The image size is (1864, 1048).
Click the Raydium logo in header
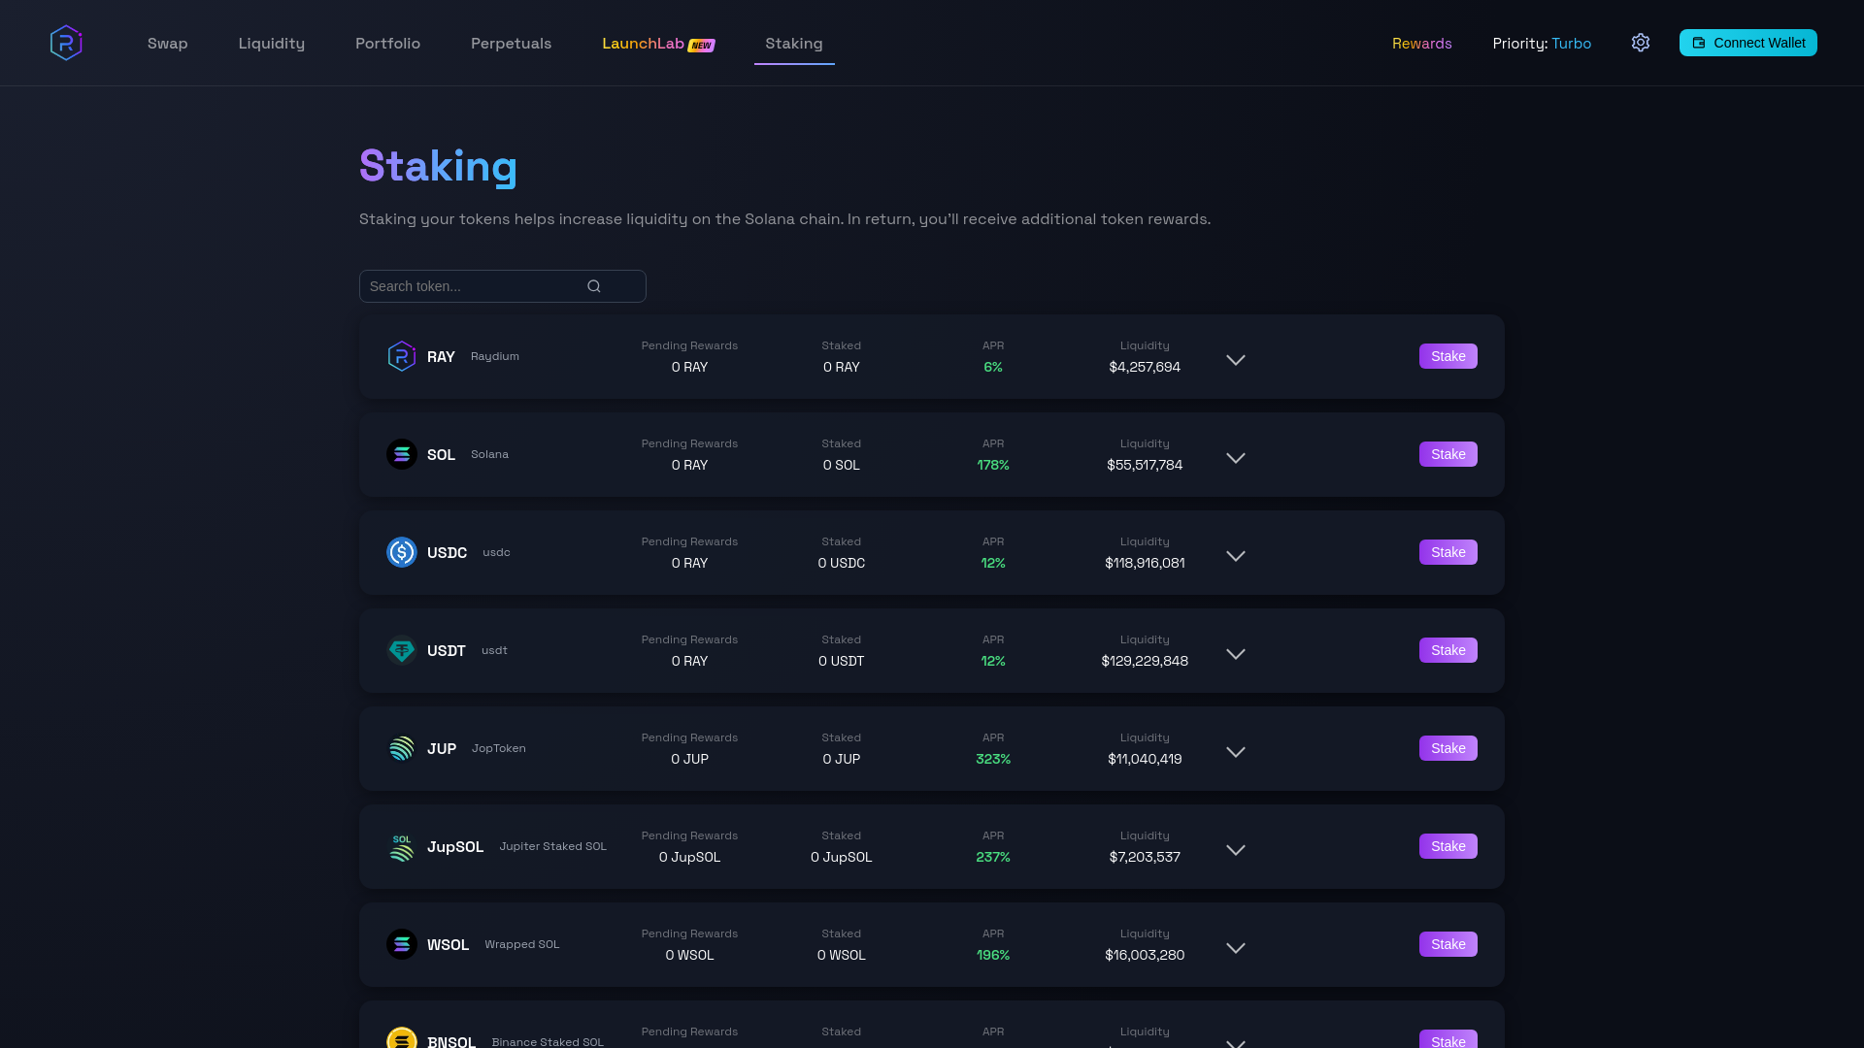click(x=66, y=43)
